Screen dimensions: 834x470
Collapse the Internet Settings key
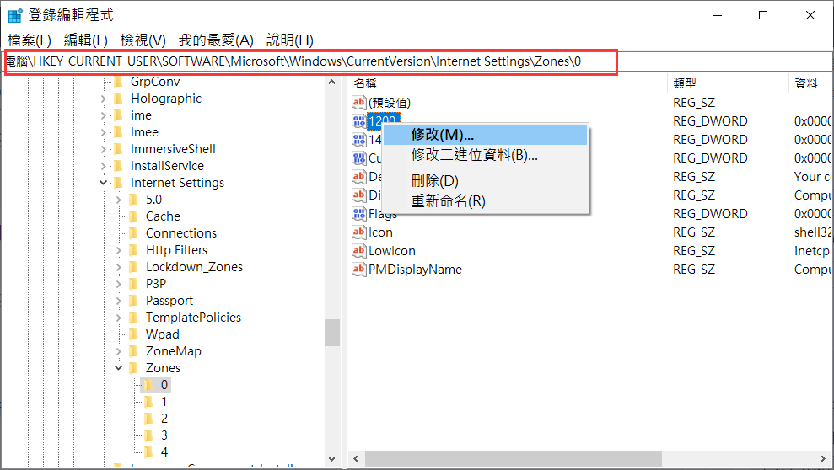(103, 183)
